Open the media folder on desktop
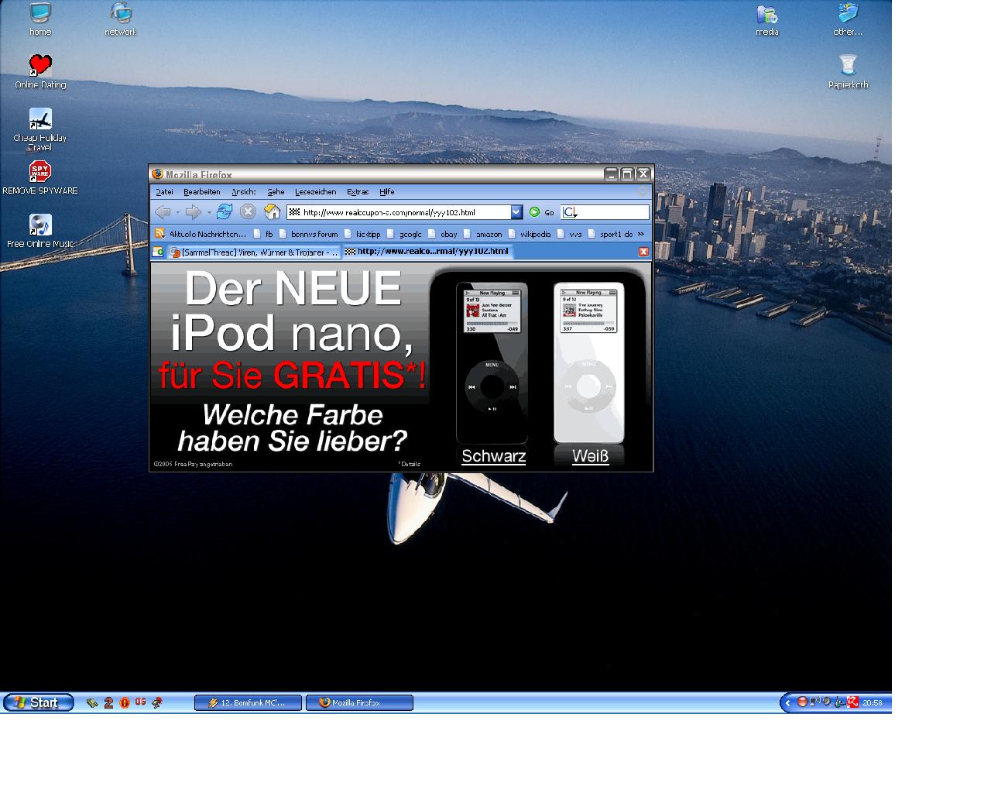991x793 pixels. click(x=767, y=19)
